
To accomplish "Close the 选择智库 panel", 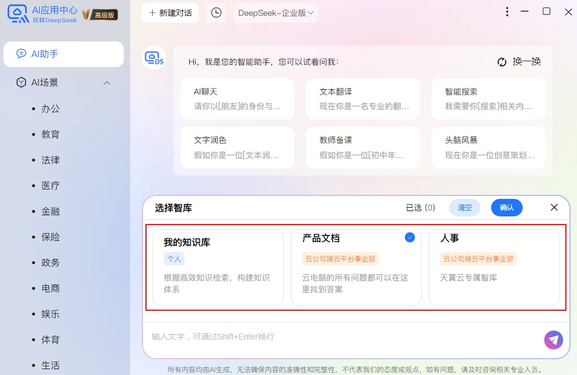I will tap(554, 208).
